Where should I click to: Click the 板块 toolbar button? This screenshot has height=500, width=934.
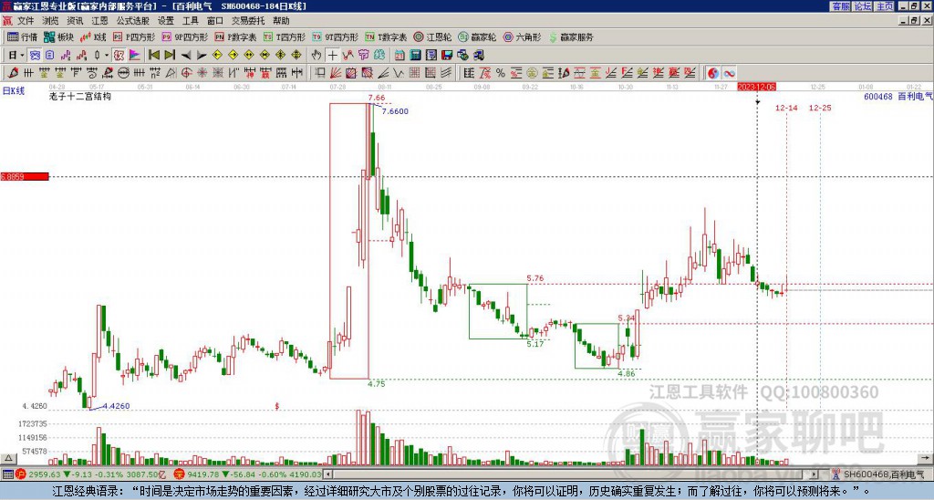pyautogui.click(x=59, y=36)
